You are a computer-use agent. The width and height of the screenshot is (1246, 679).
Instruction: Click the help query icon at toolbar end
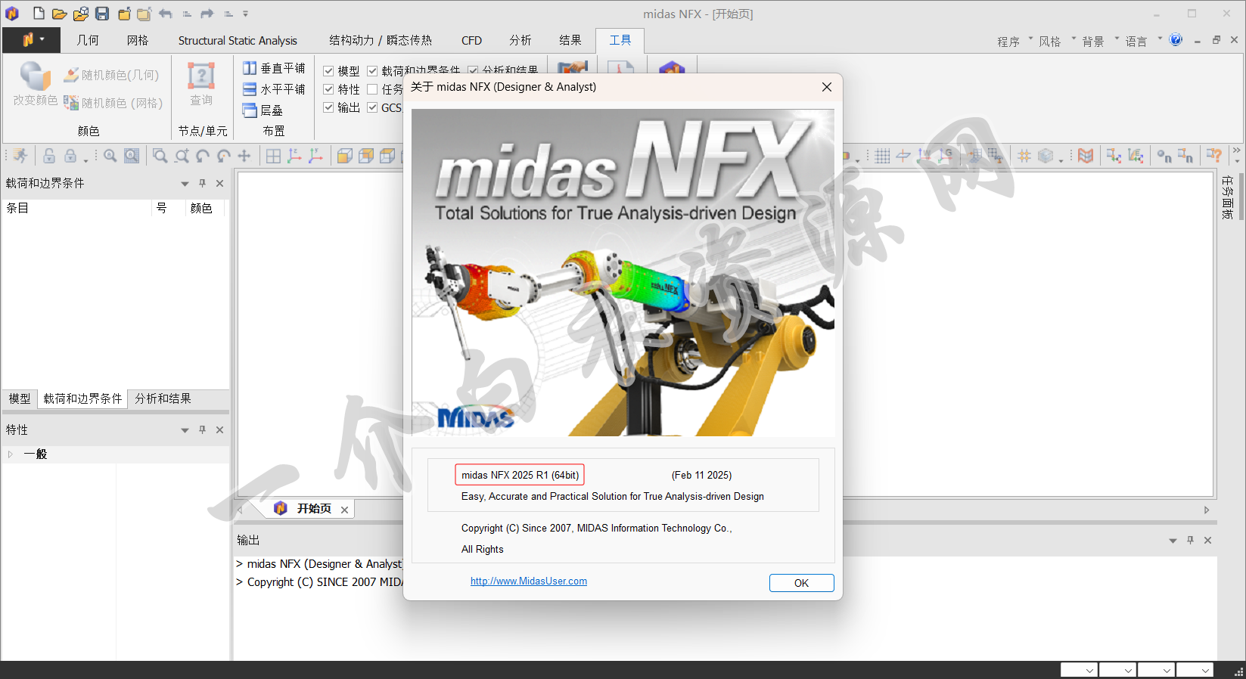[x=1214, y=156]
